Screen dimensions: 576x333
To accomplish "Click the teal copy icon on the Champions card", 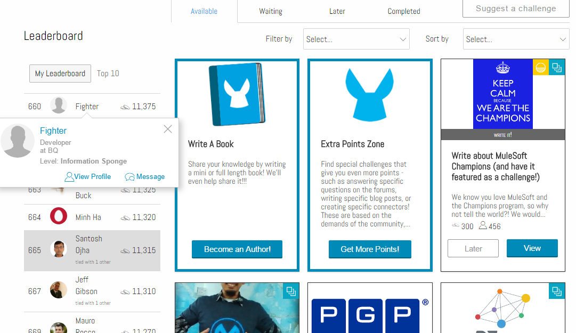I will click(557, 67).
